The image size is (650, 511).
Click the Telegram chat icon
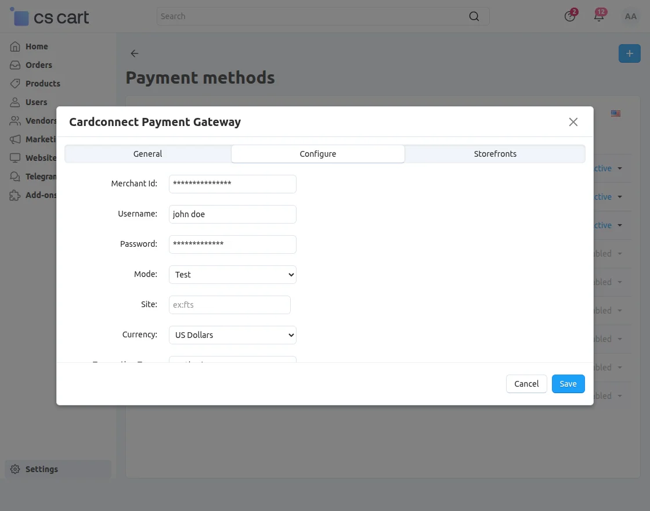coord(15,177)
